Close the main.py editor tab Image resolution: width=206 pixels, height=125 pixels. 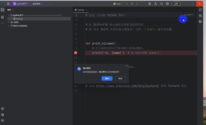[x=86, y=10]
